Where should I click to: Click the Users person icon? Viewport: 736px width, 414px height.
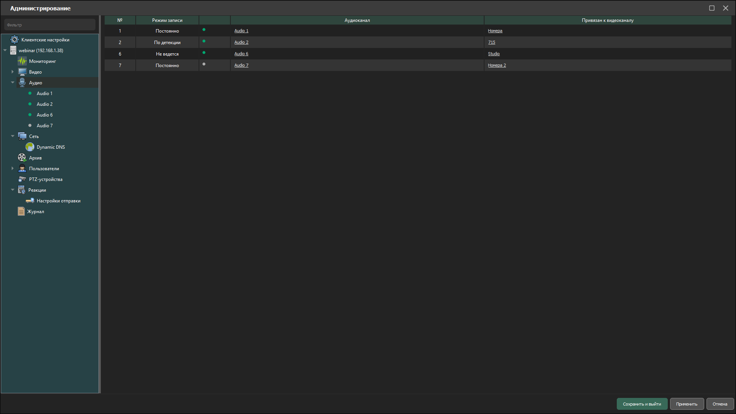tap(22, 169)
